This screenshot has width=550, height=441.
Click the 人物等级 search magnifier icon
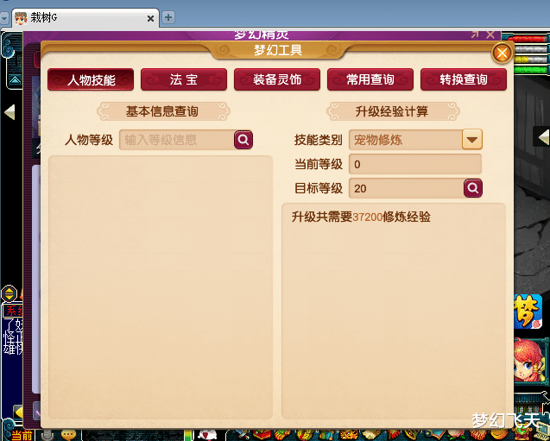pyautogui.click(x=243, y=140)
